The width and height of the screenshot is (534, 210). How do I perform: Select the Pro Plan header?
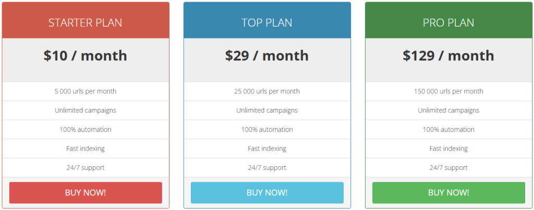[448, 23]
